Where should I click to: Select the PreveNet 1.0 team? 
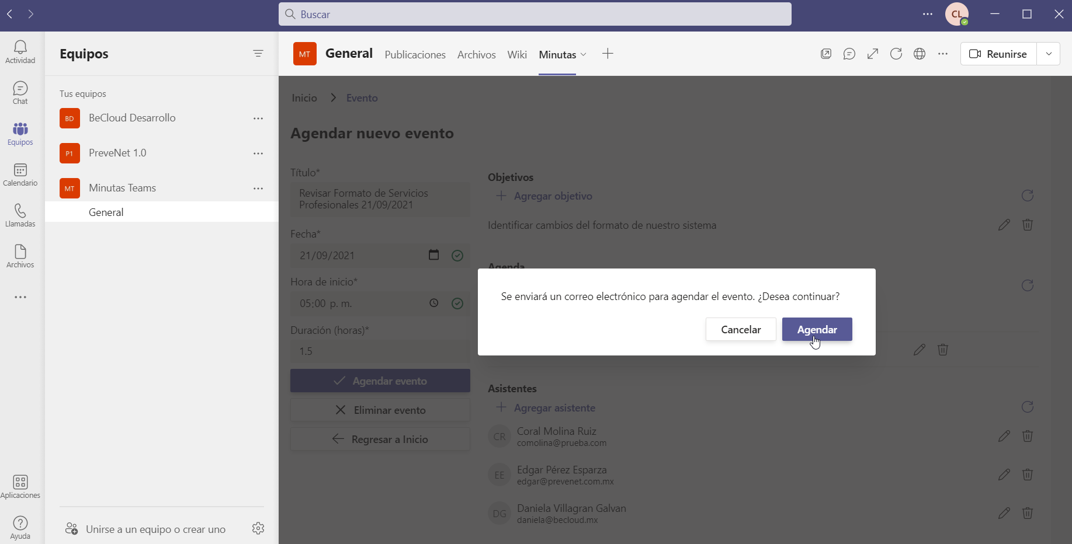(x=161, y=153)
